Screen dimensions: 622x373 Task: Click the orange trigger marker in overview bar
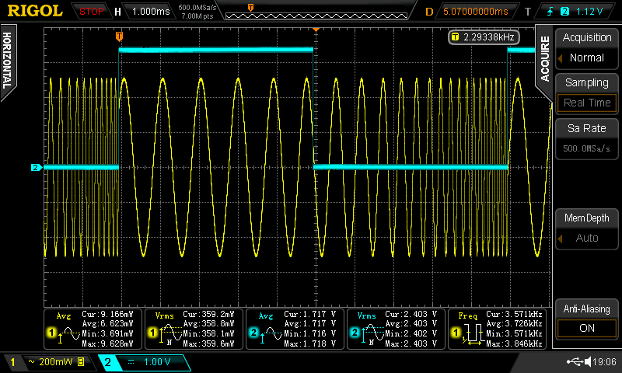tap(250, 8)
